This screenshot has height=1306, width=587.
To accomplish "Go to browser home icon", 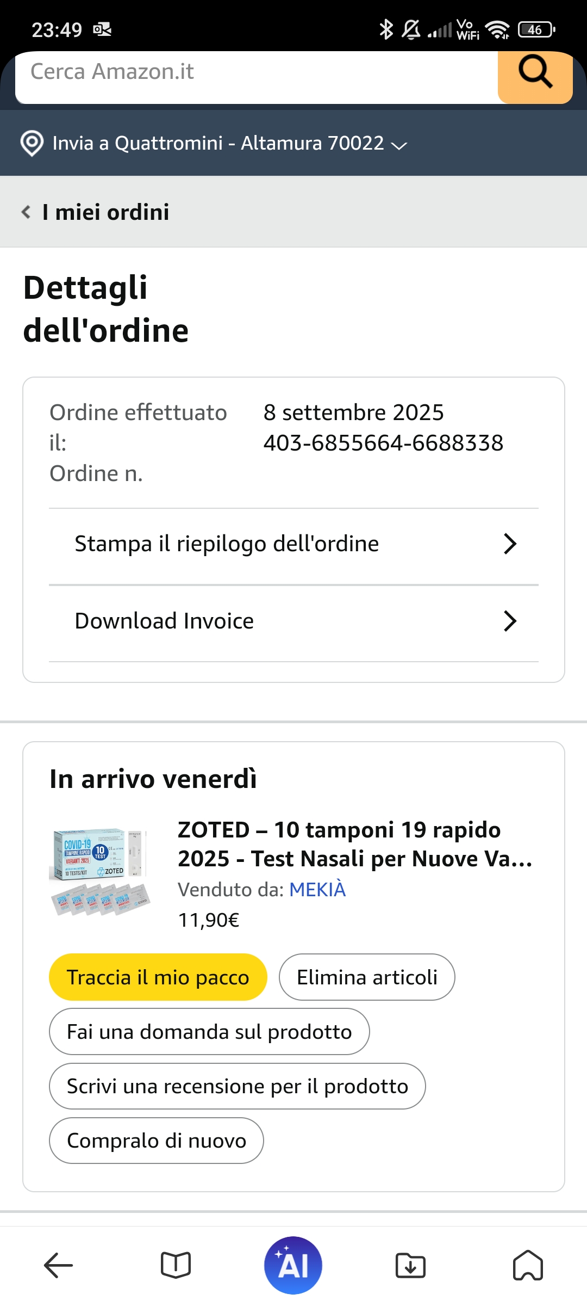I will (x=528, y=1265).
